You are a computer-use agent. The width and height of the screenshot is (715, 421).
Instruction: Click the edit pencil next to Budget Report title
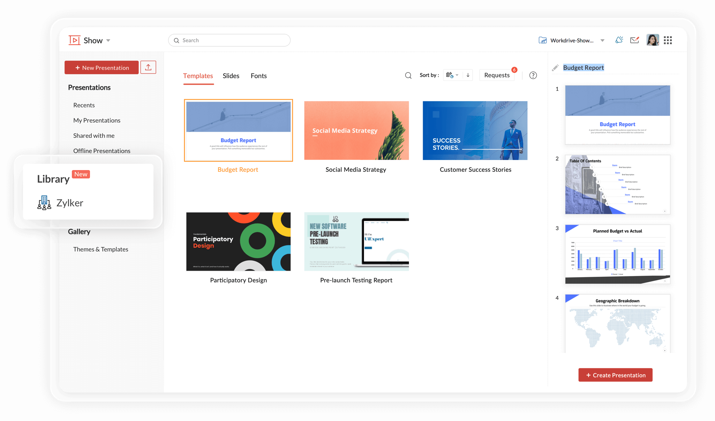click(x=556, y=68)
